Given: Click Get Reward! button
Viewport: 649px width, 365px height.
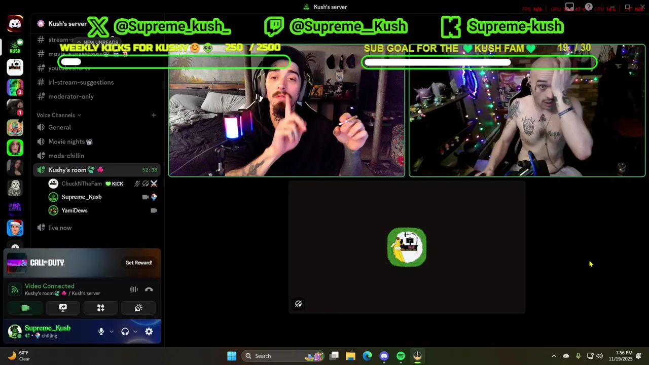Looking at the screenshot, I should (x=139, y=263).
